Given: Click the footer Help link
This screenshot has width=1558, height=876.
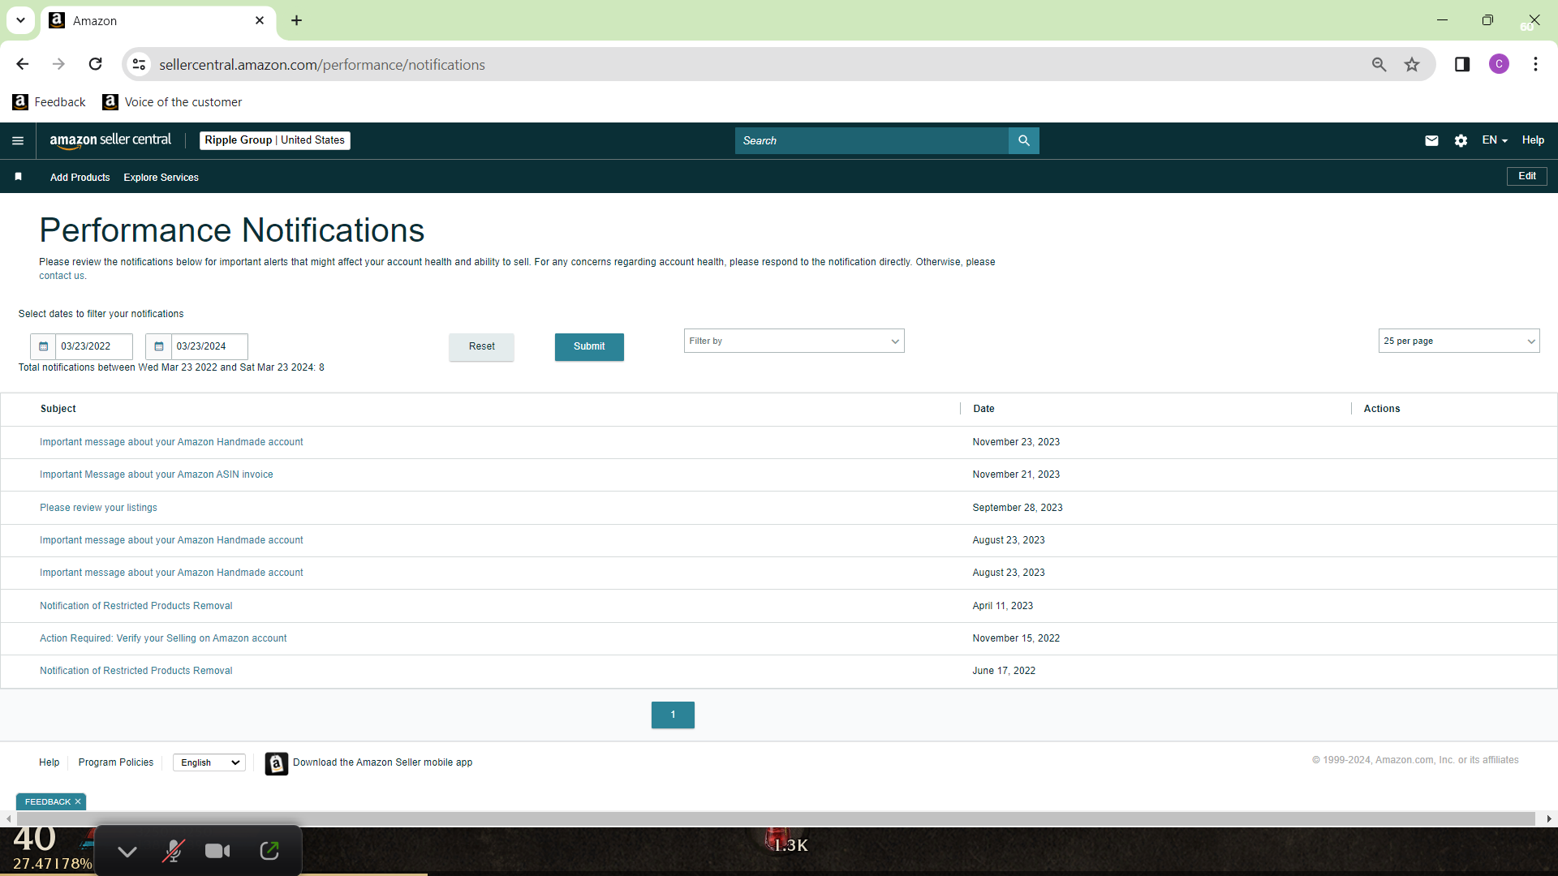Looking at the screenshot, I should [49, 762].
